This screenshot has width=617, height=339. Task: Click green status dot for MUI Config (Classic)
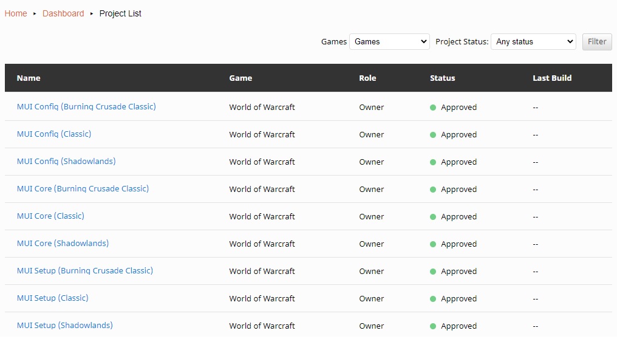433,135
